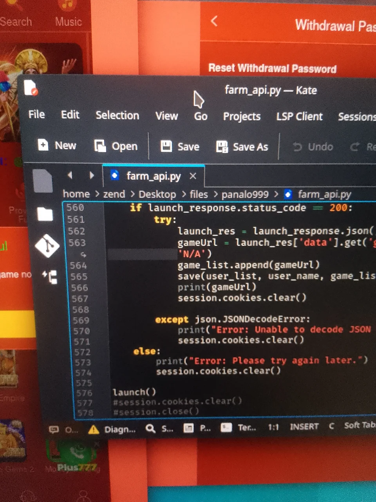Viewport: 376px width, 502px height.
Task: Click the 'launch()' call line
Action: click(x=134, y=392)
